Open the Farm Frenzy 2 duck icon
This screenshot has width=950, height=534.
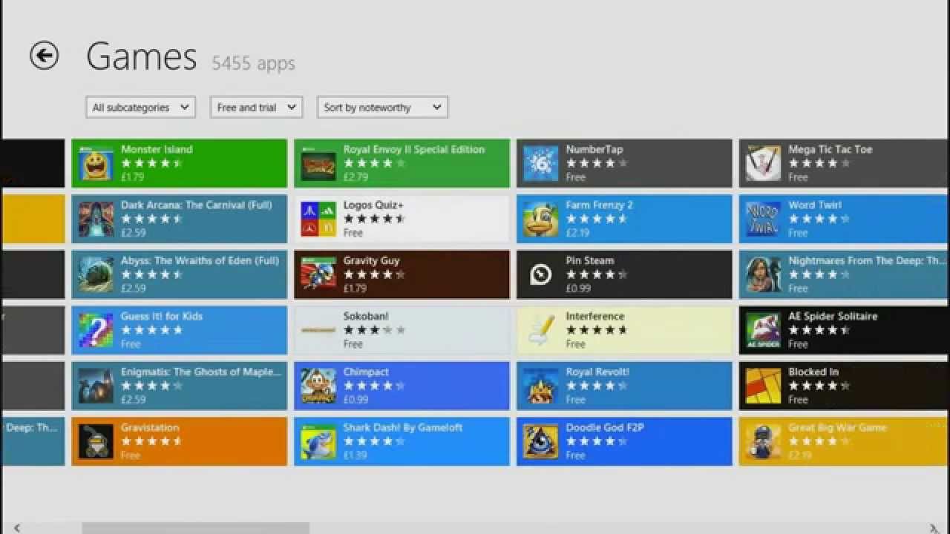pos(541,219)
